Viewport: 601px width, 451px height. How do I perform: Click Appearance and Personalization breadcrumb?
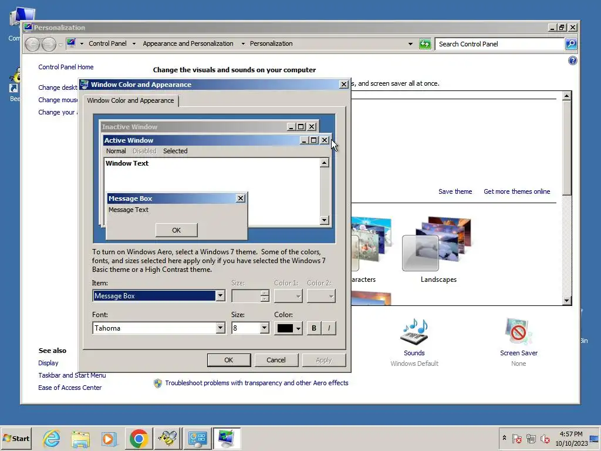(188, 43)
